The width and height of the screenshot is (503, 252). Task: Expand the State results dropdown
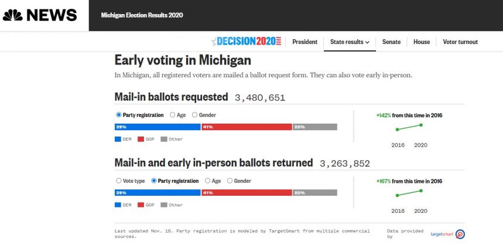pyautogui.click(x=350, y=42)
